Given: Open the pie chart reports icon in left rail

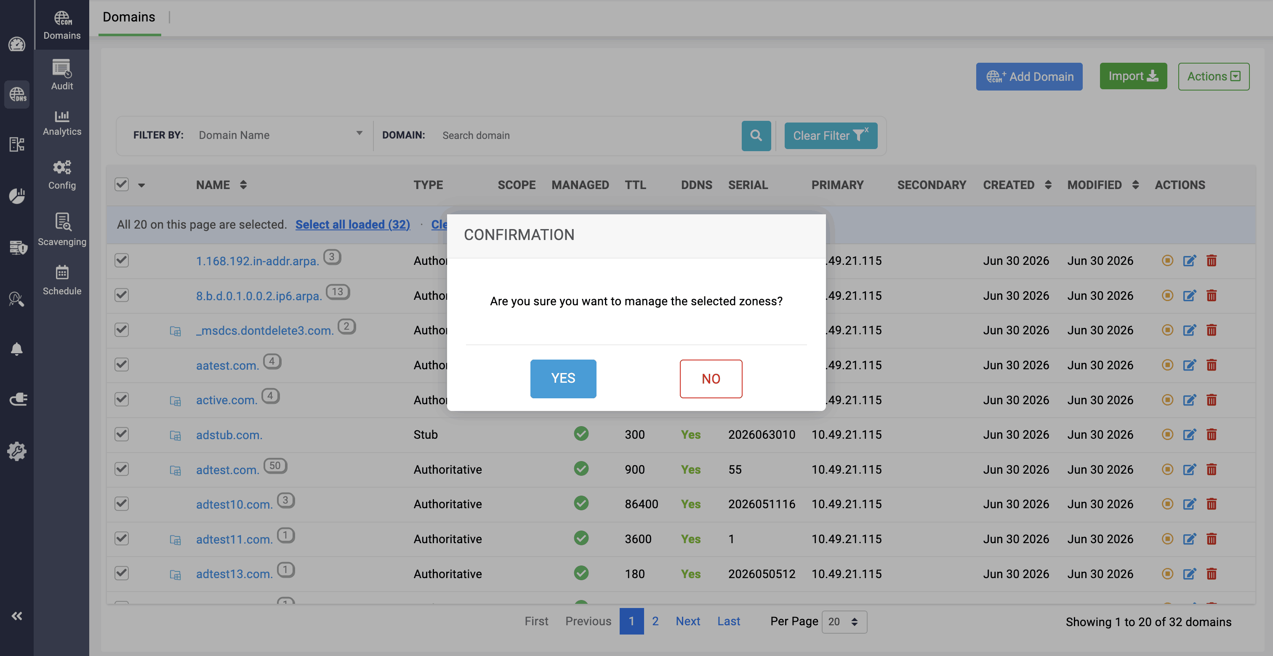Looking at the screenshot, I should [17, 196].
